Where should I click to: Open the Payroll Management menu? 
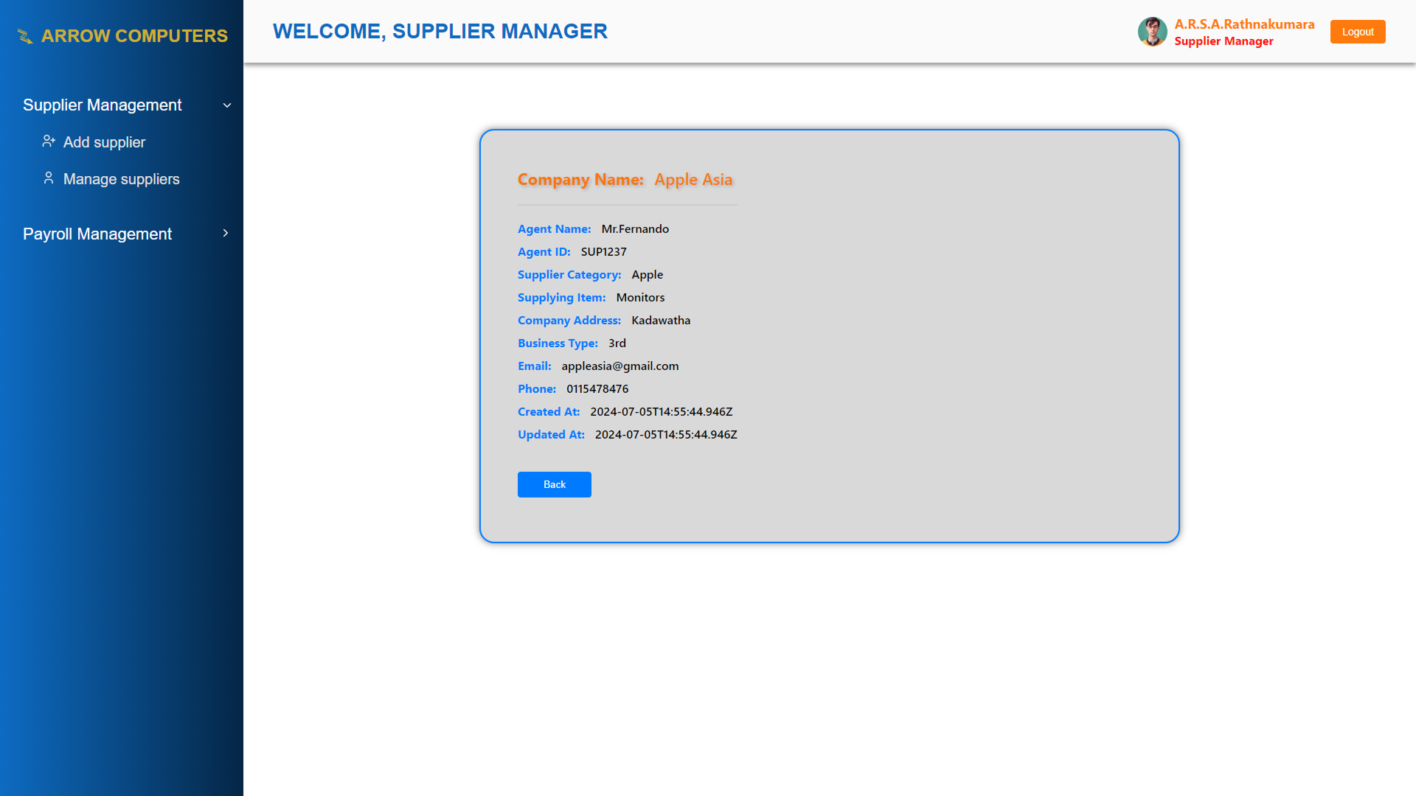[x=97, y=234]
